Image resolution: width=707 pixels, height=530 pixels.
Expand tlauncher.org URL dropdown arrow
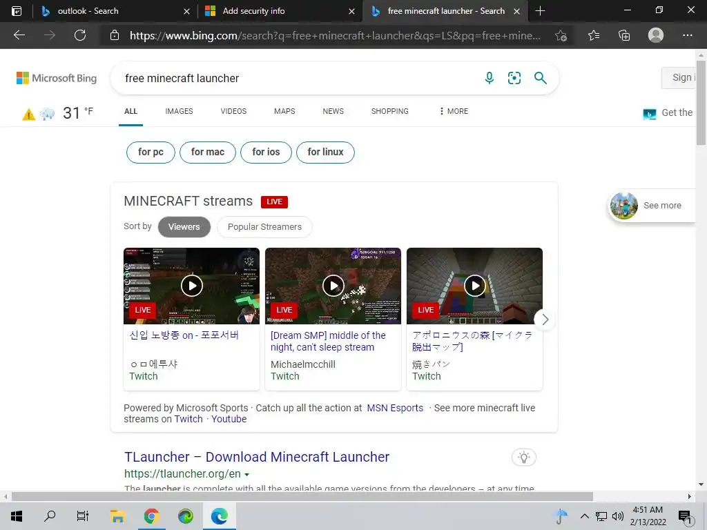pyautogui.click(x=246, y=475)
